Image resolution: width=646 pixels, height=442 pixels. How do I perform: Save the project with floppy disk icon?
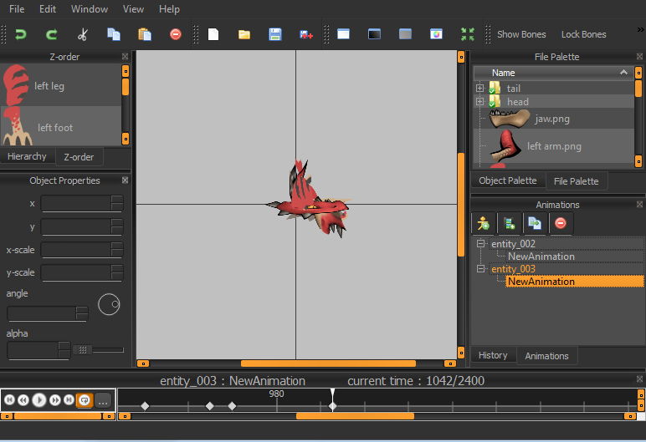click(x=275, y=34)
